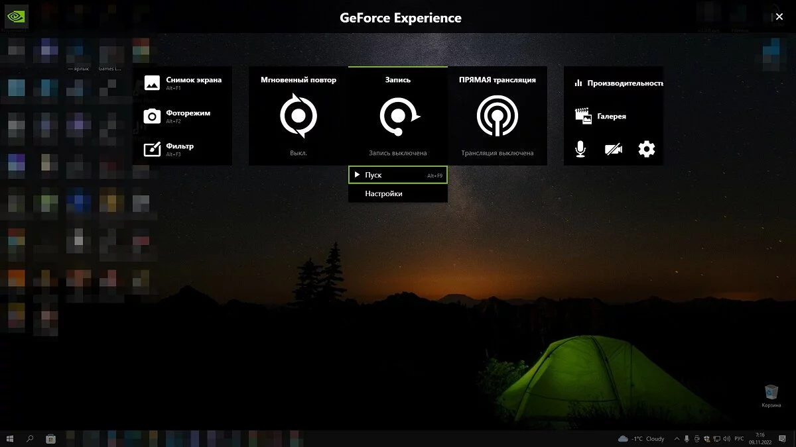The image size is (796, 447).
Task: Open Производительность performance bars icon
Action: (x=578, y=83)
